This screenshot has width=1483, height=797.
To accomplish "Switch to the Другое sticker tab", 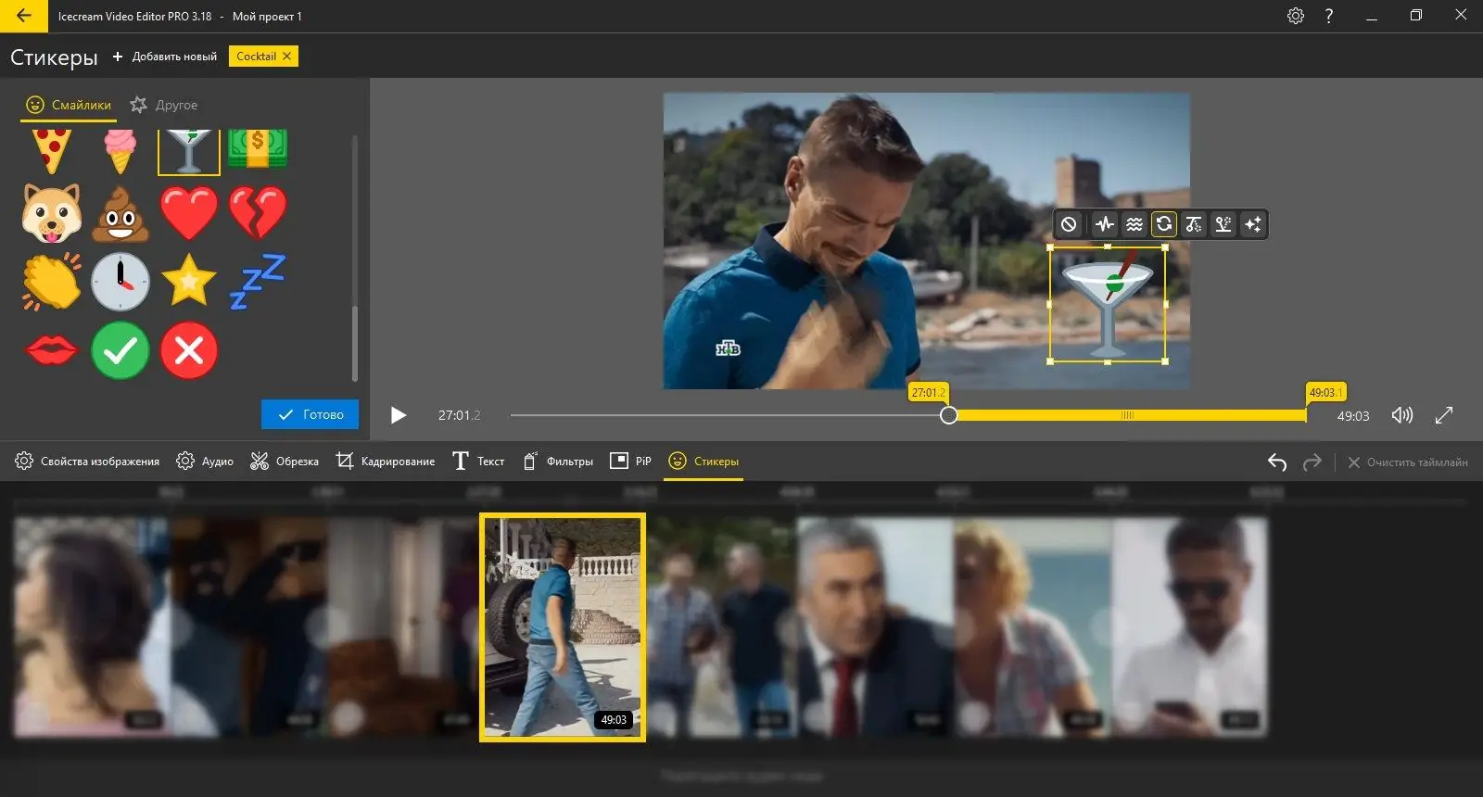I will [x=164, y=105].
